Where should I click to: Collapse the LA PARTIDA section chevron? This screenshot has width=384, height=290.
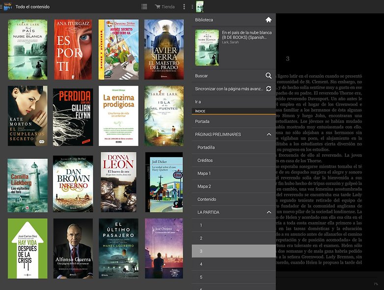coord(269,212)
